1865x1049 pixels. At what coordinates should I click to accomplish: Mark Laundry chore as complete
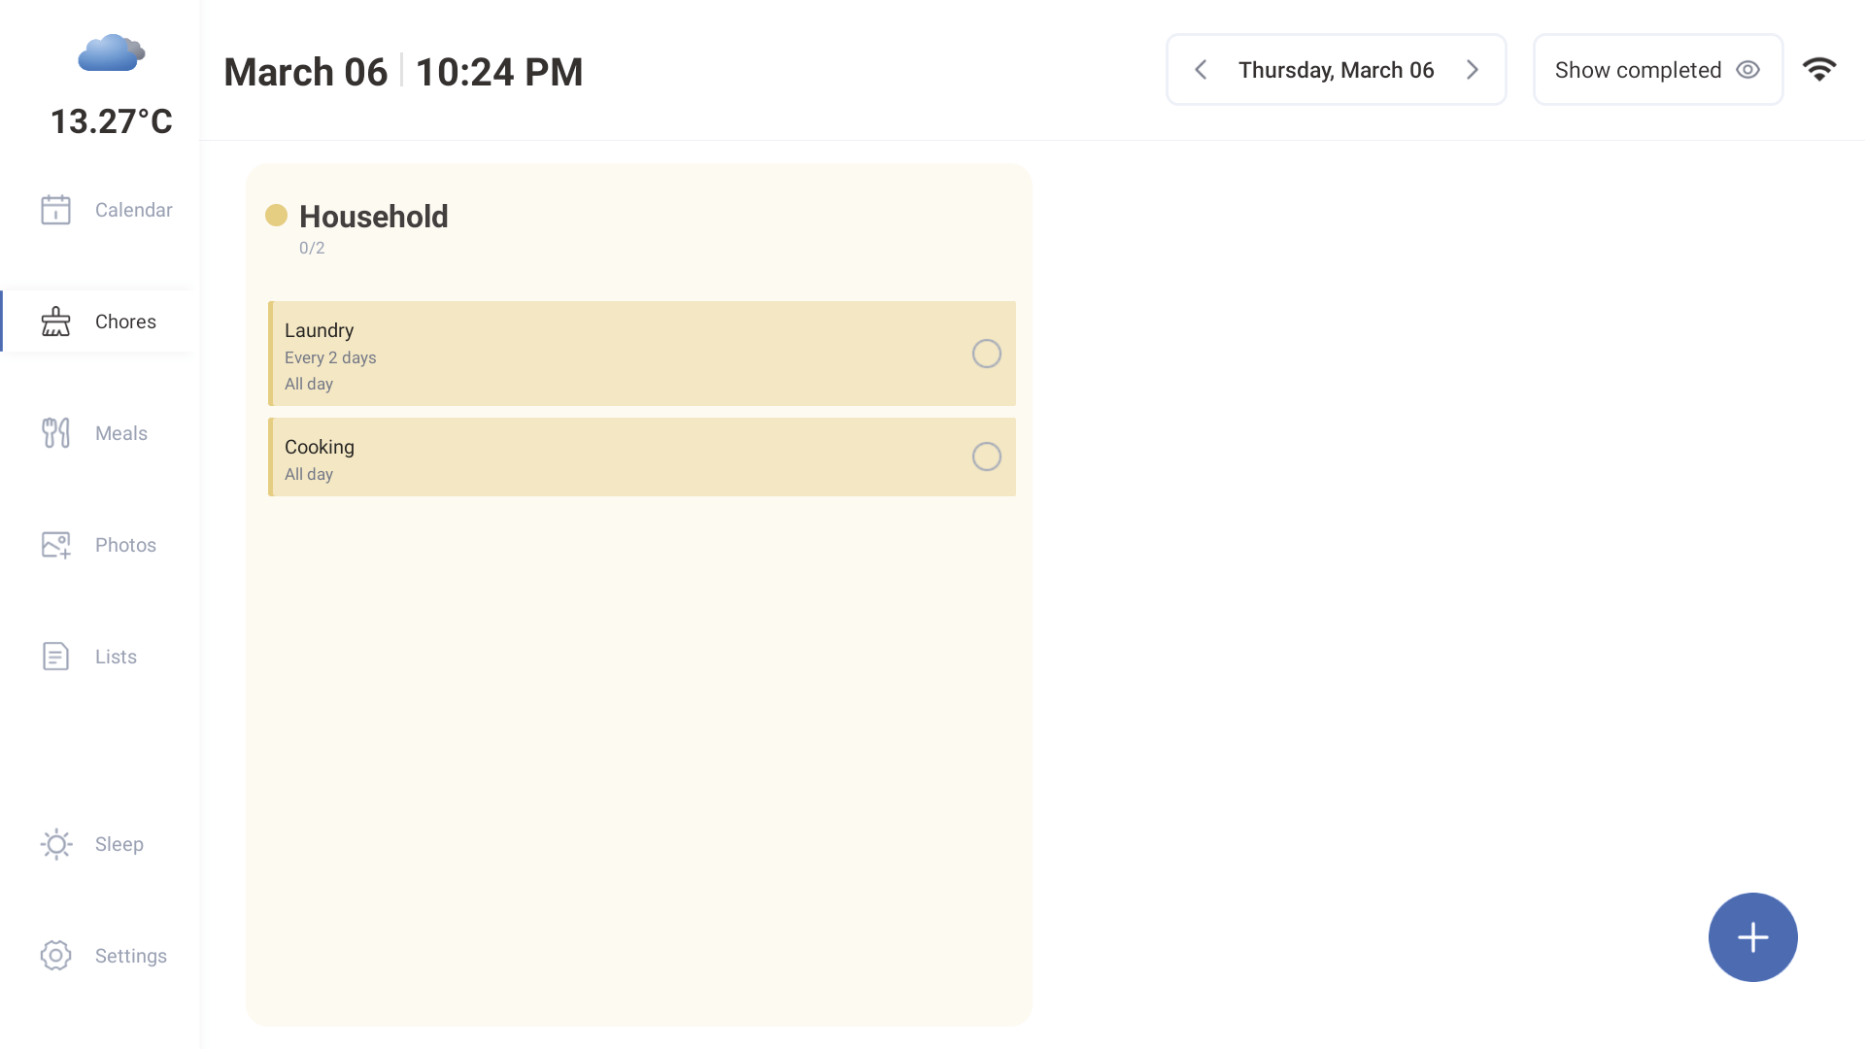(x=986, y=354)
